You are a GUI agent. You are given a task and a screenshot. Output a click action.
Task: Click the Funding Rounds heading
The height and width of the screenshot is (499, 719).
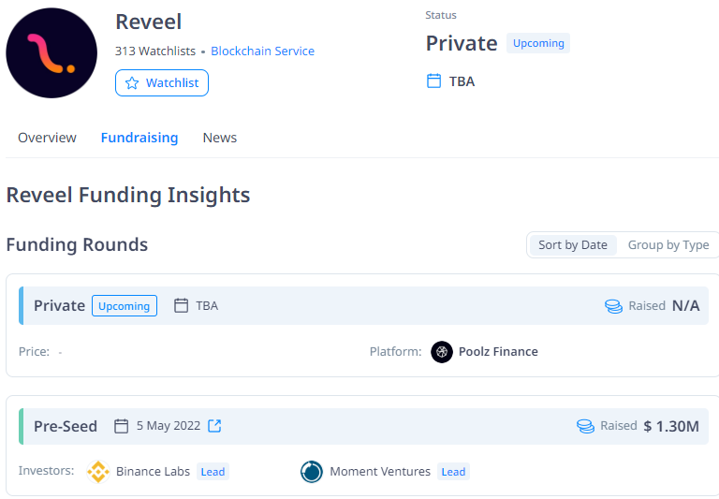click(x=77, y=244)
